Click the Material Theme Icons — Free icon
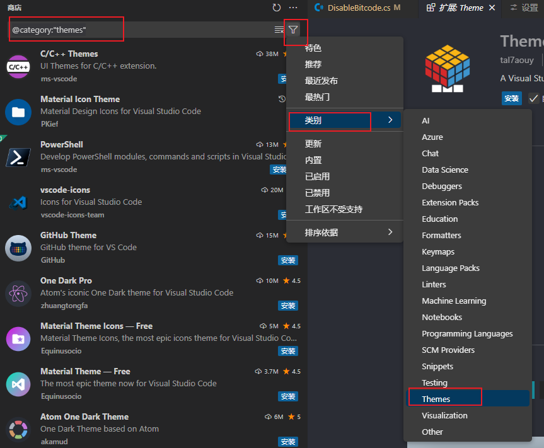The image size is (544, 448). coord(18,339)
